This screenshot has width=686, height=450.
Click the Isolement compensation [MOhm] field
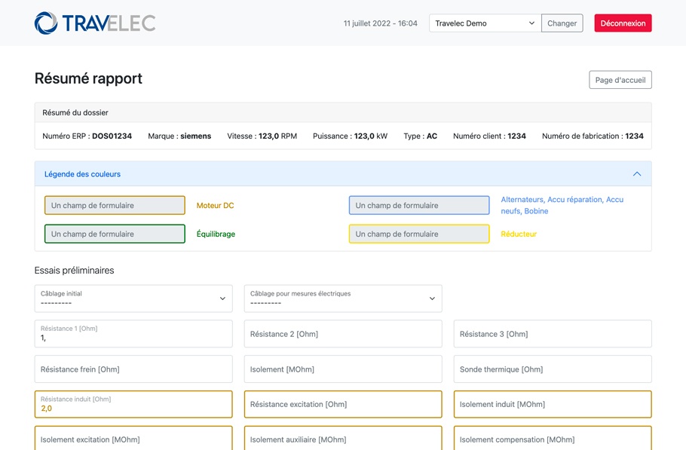[x=553, y=438]
